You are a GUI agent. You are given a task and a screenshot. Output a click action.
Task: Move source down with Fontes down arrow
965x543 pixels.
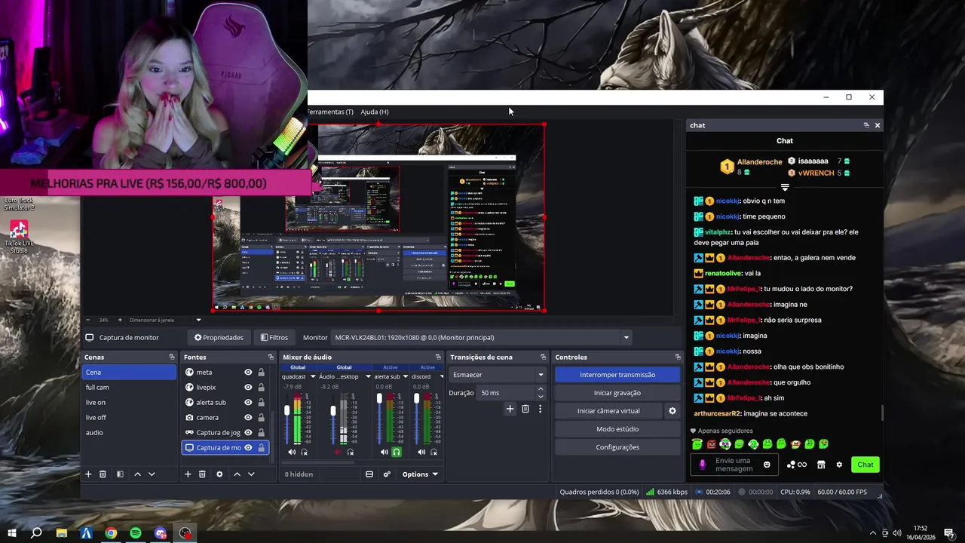(x=251, y=474)
